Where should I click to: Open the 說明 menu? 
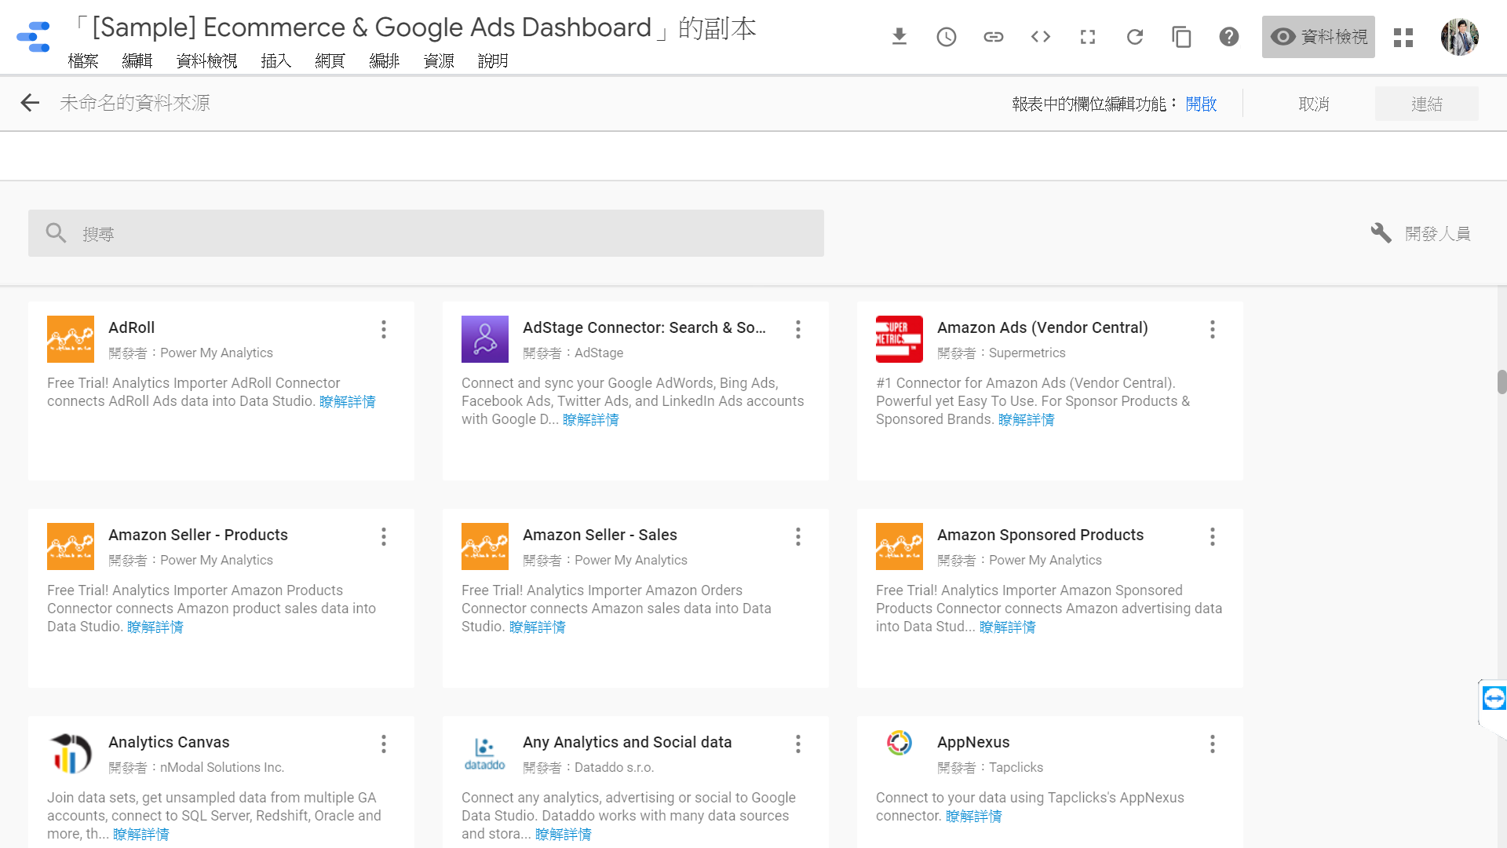point(493,60)
